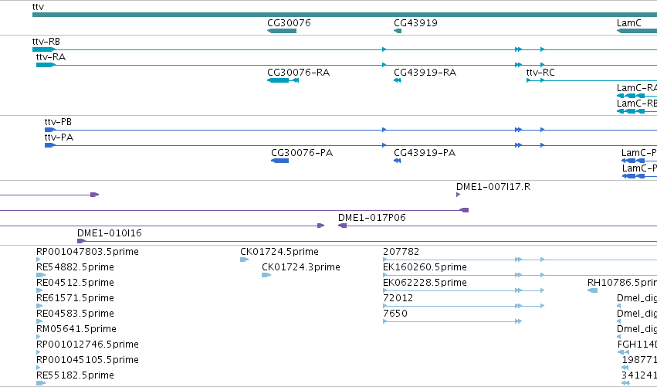Click the RE55182.5prime EST glyph
The width and height of the screenshot is (657, 387).
tap(41, 383)
